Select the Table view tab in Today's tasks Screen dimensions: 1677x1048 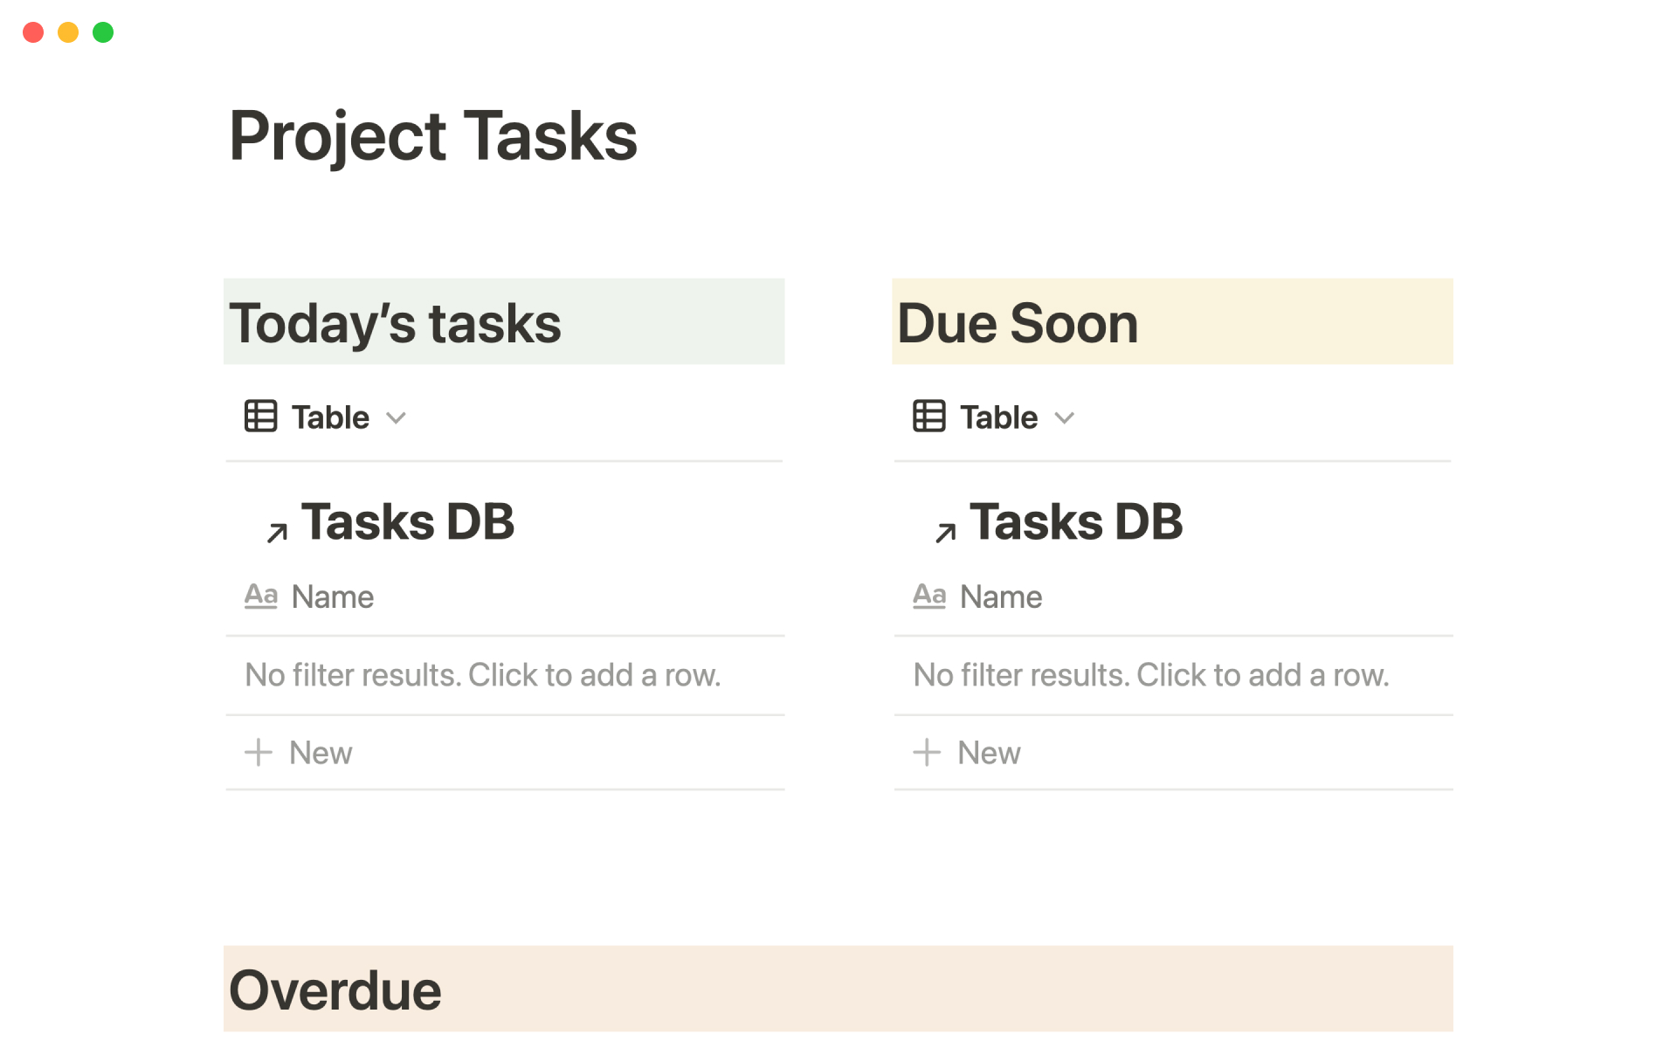click(330, 417)
